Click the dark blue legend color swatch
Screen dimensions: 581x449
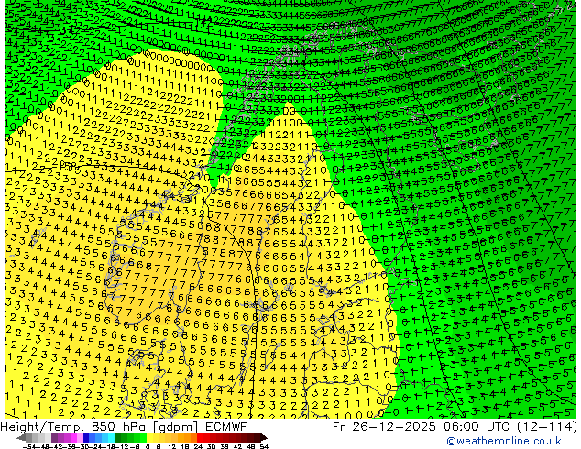86,438
